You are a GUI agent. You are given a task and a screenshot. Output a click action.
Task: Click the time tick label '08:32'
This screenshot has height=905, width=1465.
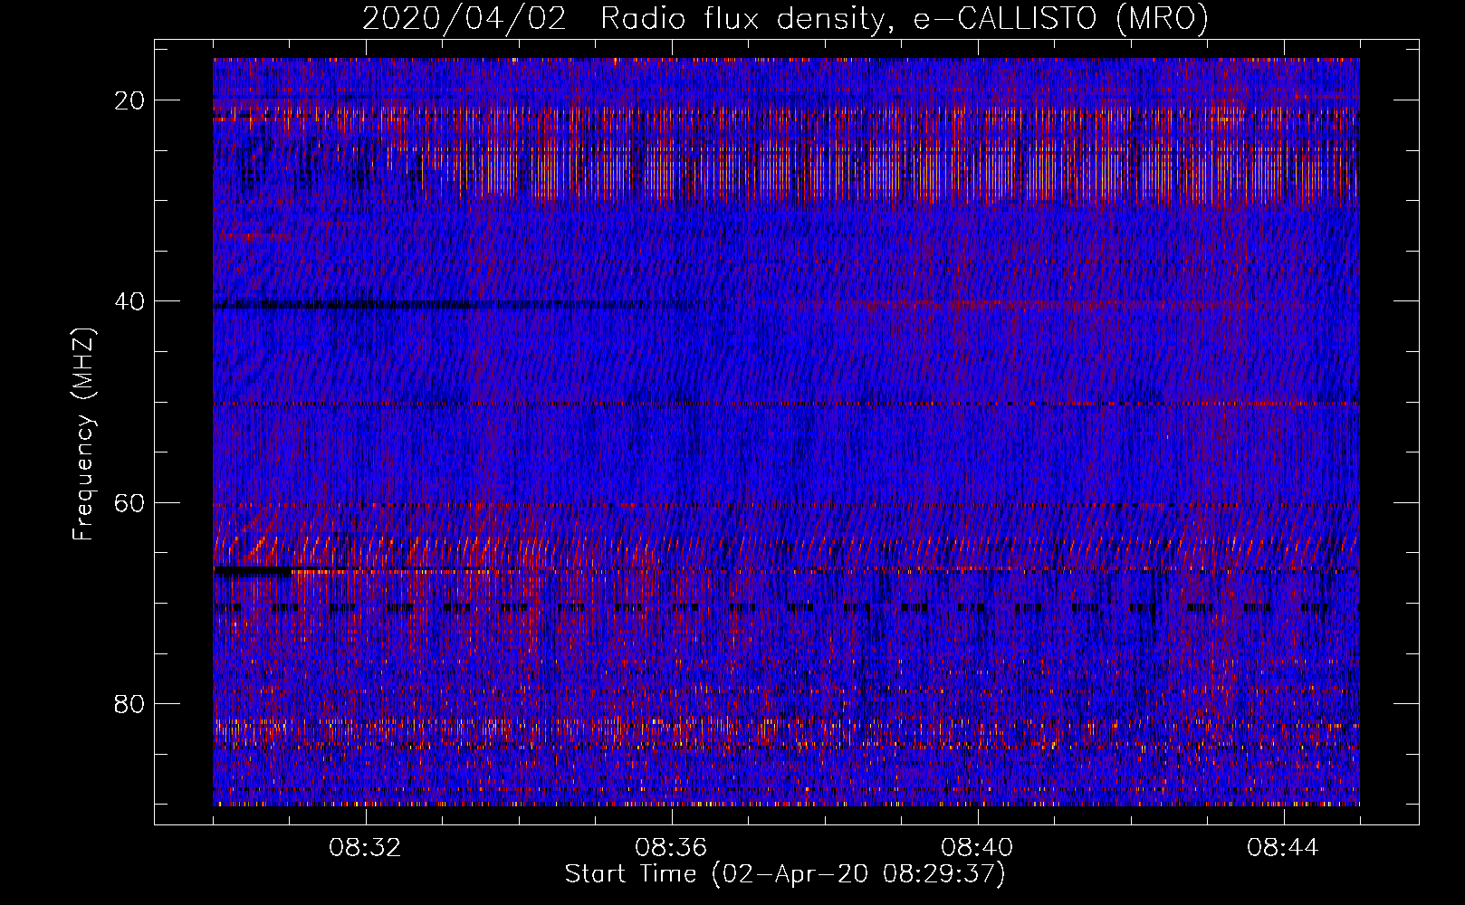(366, 848)
